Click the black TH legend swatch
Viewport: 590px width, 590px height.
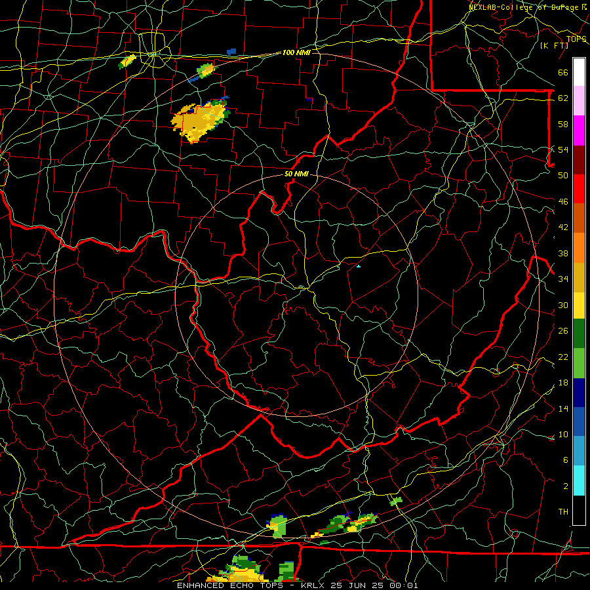(579, 510)
